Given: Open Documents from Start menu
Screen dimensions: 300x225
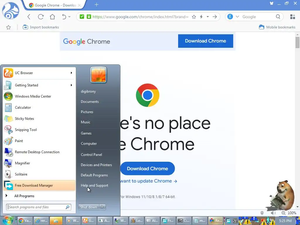Looking at the screenshot, I should (90, 102).
